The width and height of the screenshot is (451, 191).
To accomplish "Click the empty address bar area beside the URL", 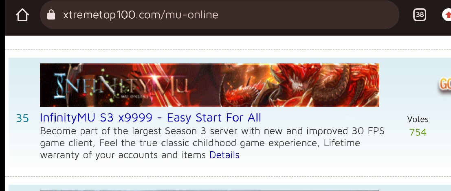I will click(308, 15).
